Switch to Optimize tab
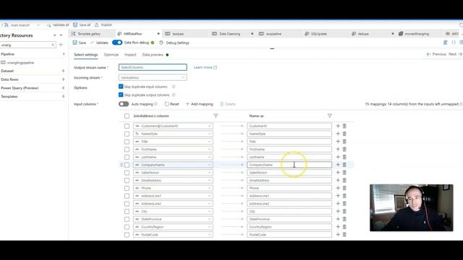The image size is (463, 260). (111, 55)
